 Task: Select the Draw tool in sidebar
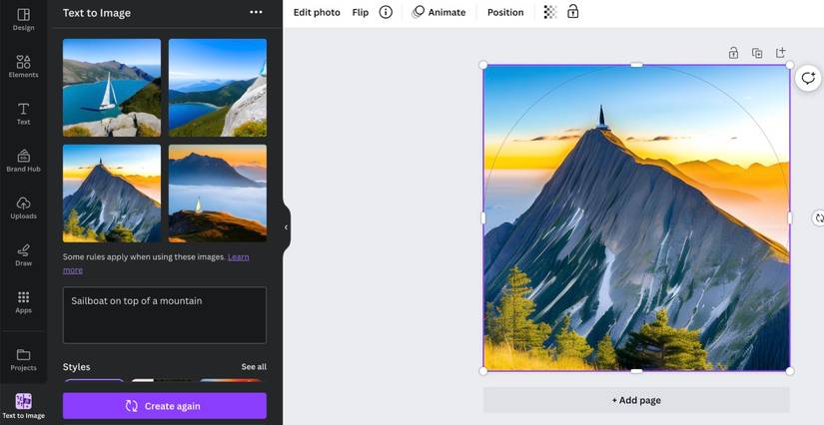pos(23,255)
